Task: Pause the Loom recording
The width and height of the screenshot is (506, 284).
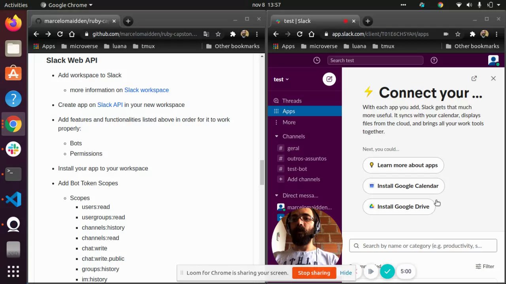Action: (371, 271)
